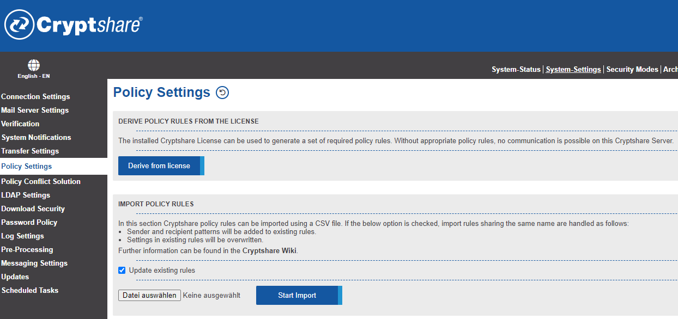This screenshot has height=319, width=678.
Task: Click the DERIVE POLICY RULES FROM THE LICENSE heading
Action: pyautogui.click(x=189, y=121)
